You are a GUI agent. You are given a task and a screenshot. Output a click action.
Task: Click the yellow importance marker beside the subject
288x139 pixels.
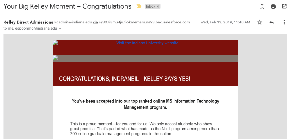click(139, 6)
